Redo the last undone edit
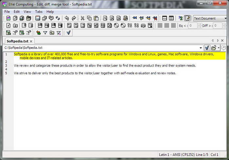This screenshot has height=160, width=229. [x=74, y=18]
